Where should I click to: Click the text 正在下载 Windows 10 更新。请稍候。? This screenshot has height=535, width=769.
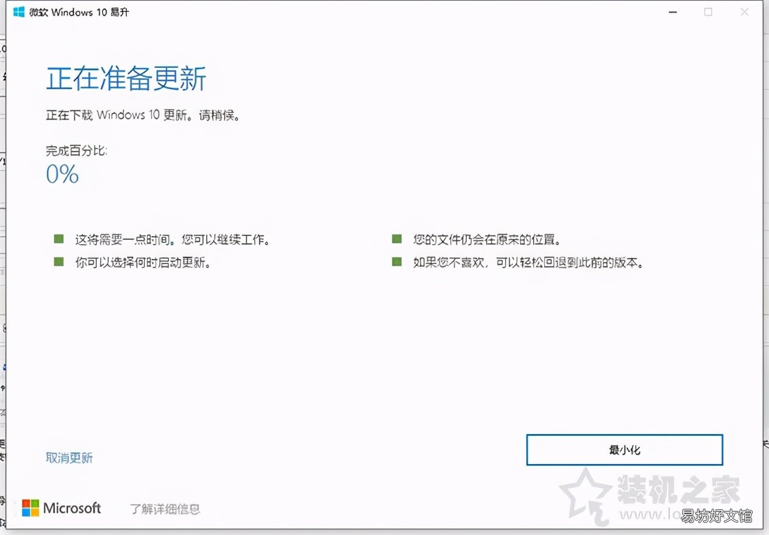click(x=144, y=115)
